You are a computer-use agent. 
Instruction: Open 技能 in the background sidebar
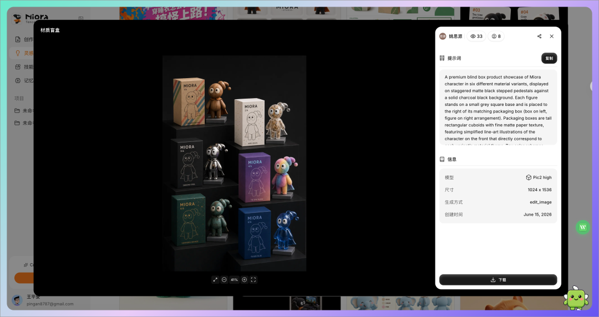click(x=24, y=67)
